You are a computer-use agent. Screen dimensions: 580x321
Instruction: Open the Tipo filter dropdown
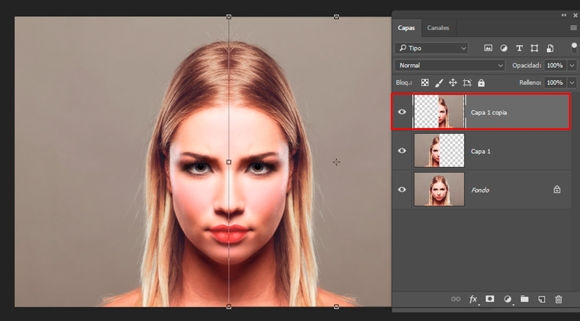(x=431, y=48)
